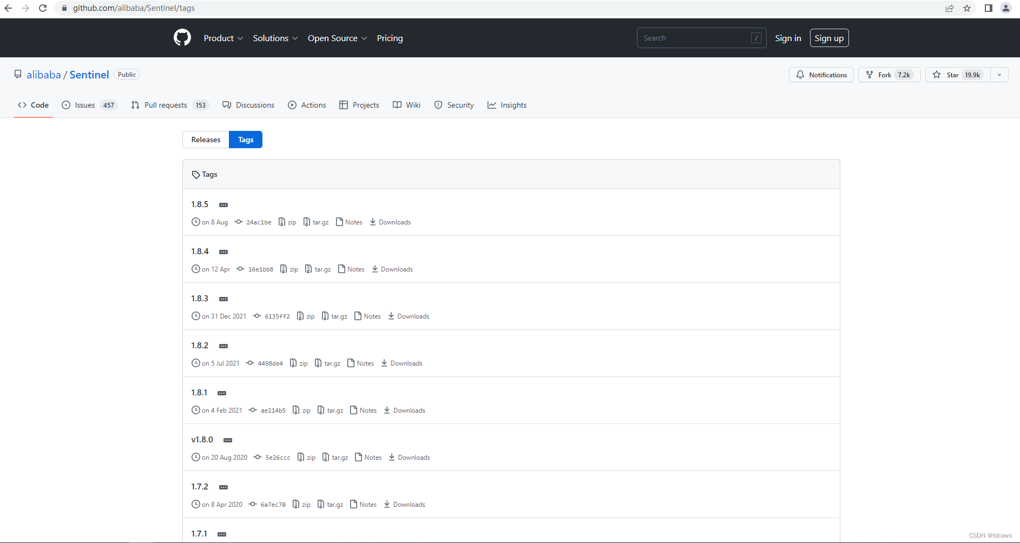Switch to the Code tab
The height and width of the screenshot is (543, 1020).
tap(33, 105)
